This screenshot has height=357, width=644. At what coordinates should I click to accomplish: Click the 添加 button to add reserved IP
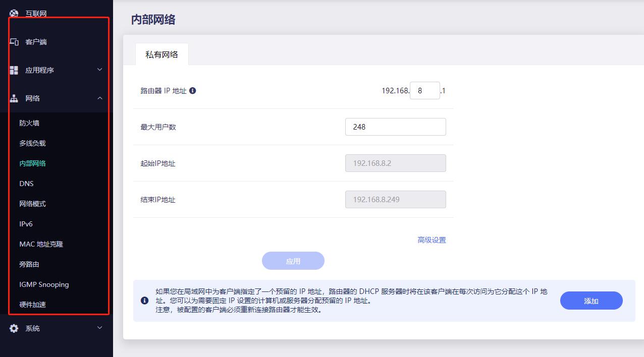pos(591,300)
